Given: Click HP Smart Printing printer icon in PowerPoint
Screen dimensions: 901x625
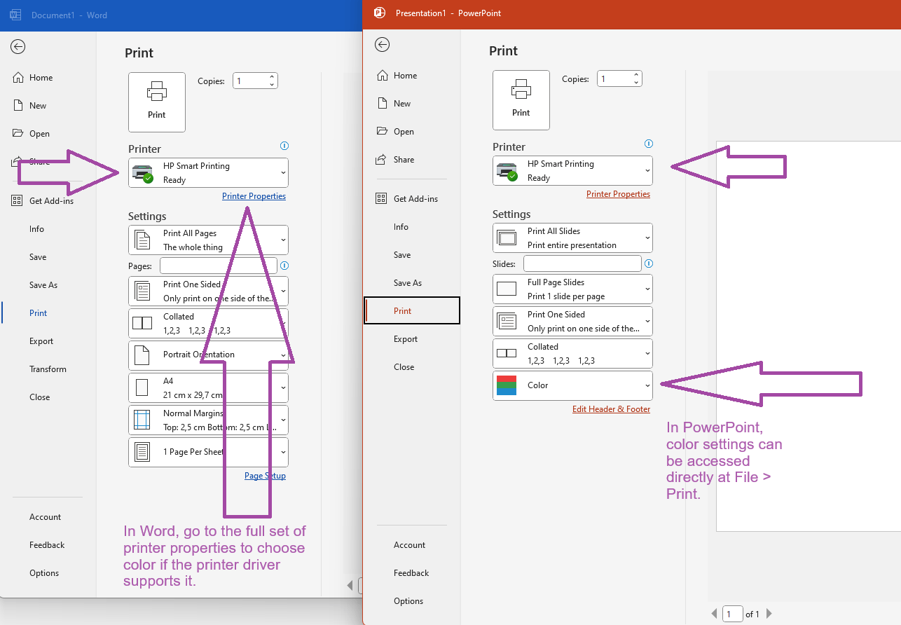Looking at the screenshot, I should (x=507, y=171).
